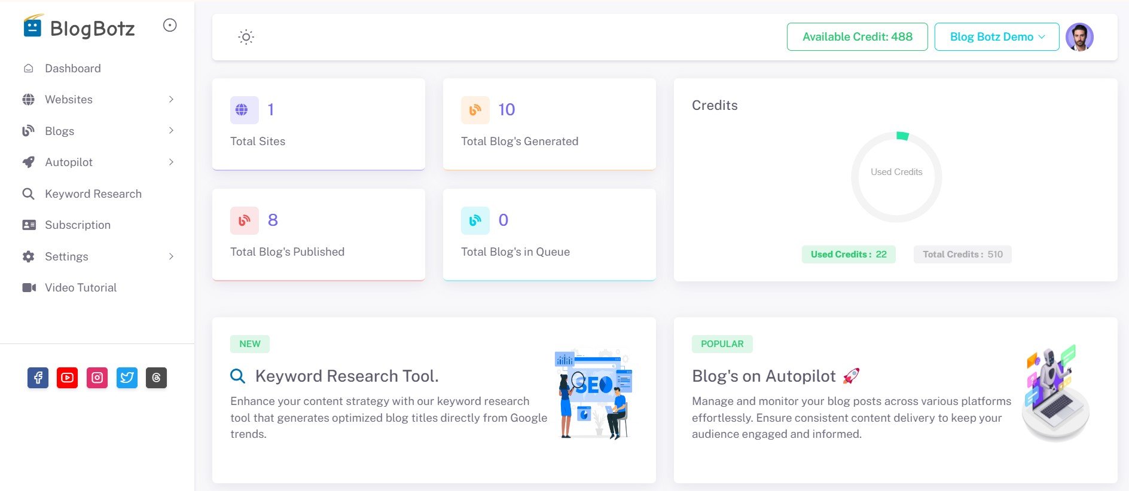Click the Facebook social icon
This screenshot has height=491, width=1129.
click(38, 378)
